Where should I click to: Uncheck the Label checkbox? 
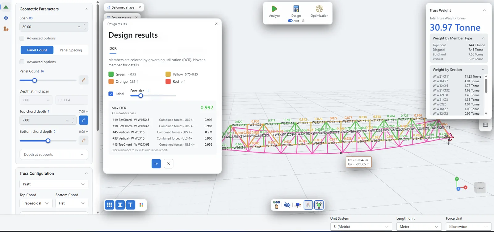[111, 94]
